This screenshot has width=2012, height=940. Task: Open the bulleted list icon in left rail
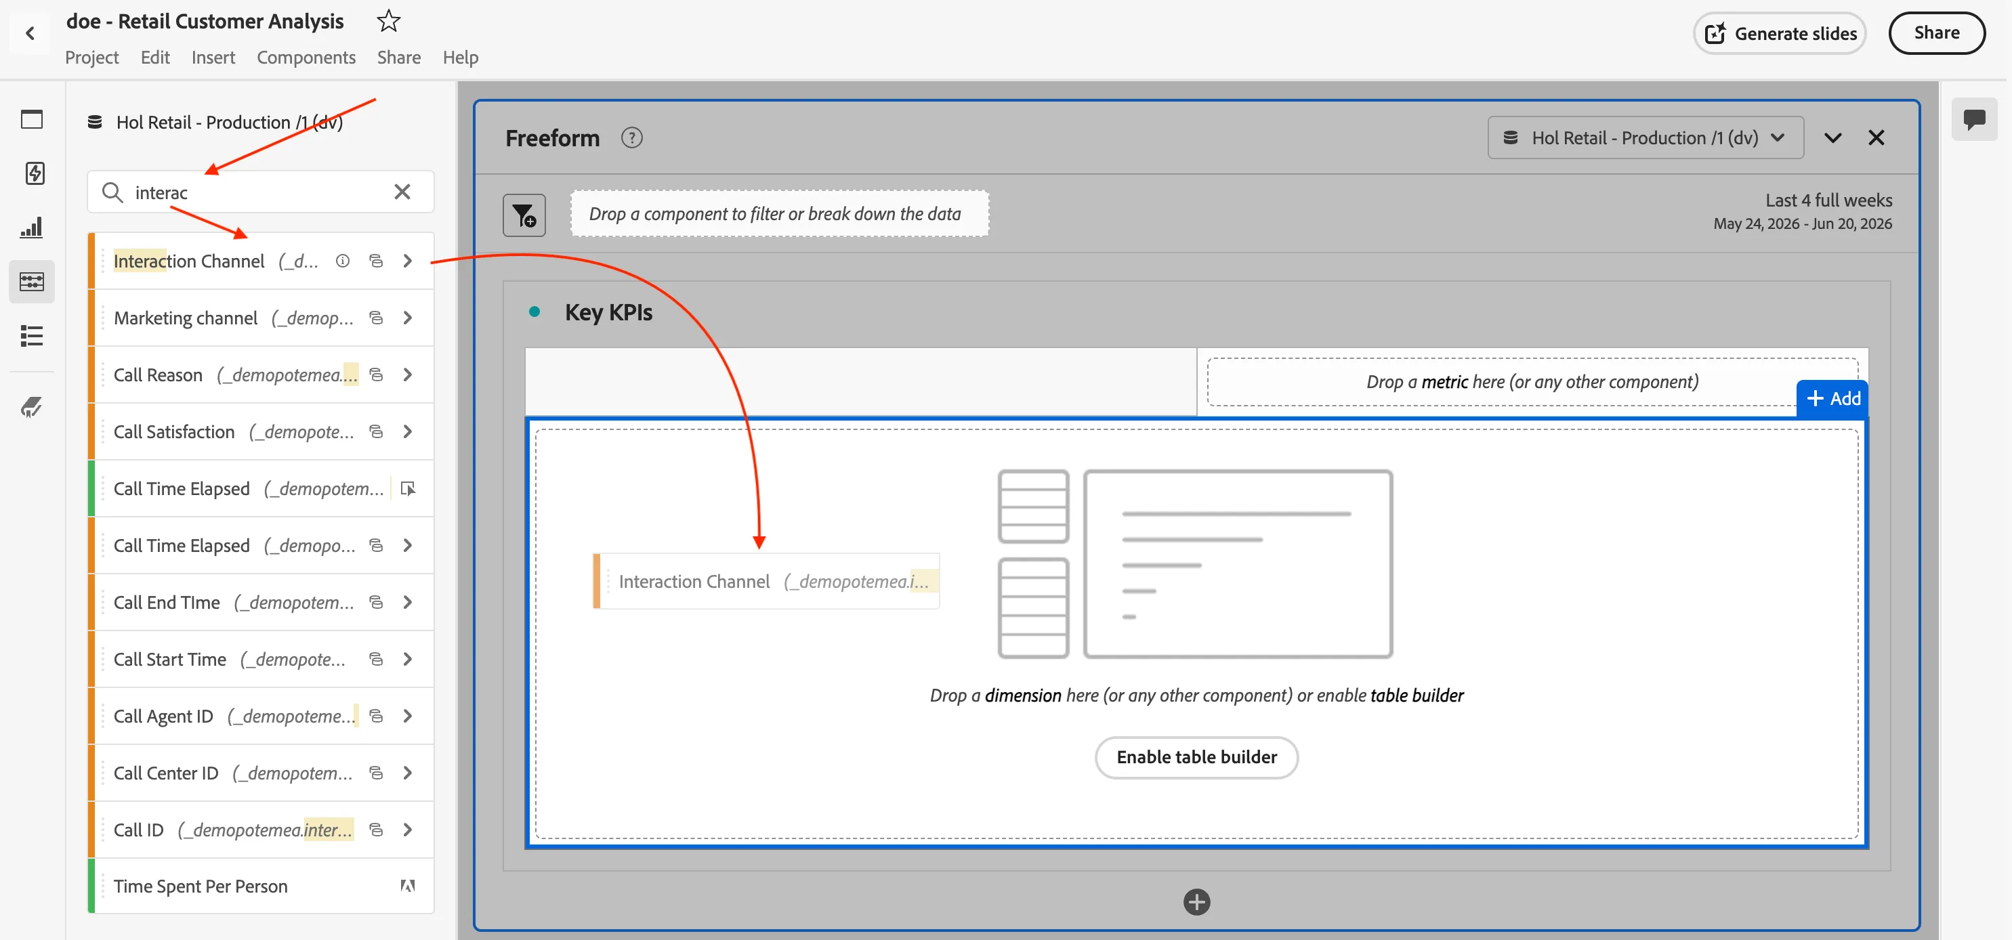point(31,336)
